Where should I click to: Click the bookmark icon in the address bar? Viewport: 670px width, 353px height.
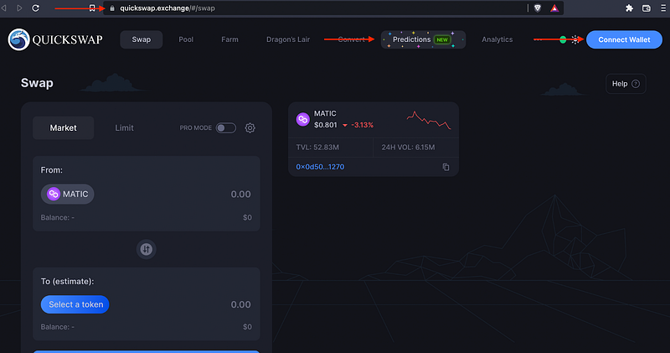click(92, 8)
